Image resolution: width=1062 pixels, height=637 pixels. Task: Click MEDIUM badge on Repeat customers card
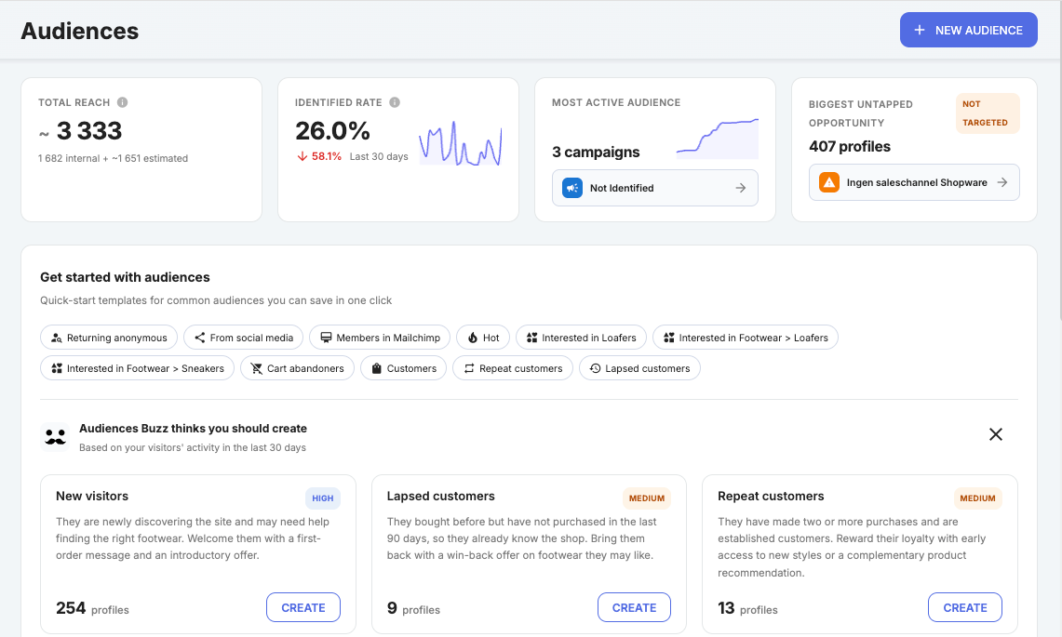click(977, 498)
